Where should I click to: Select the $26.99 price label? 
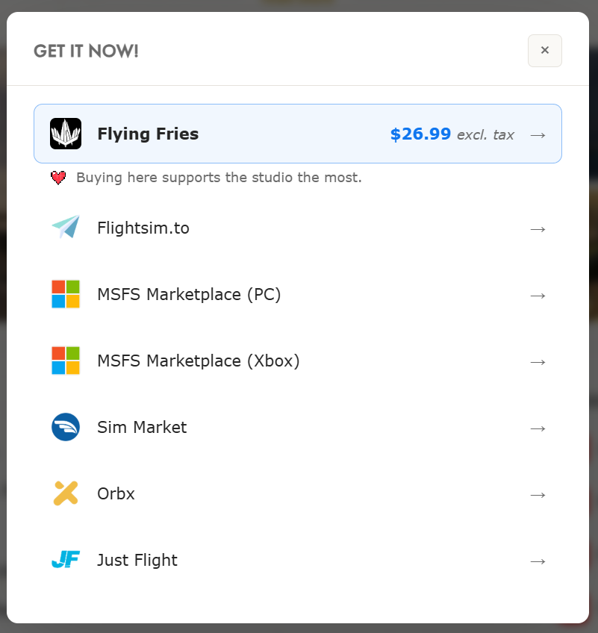coord(420,134)
